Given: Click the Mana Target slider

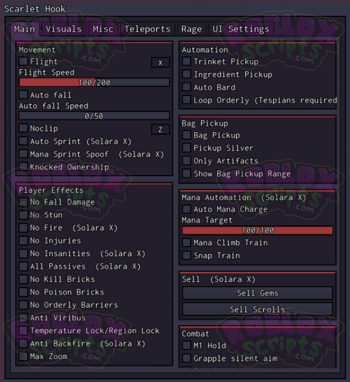Looking at the screenshot, I should point(257,230).
